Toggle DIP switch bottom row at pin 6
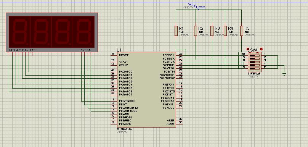The image size is (308, 147). point(254,68)
